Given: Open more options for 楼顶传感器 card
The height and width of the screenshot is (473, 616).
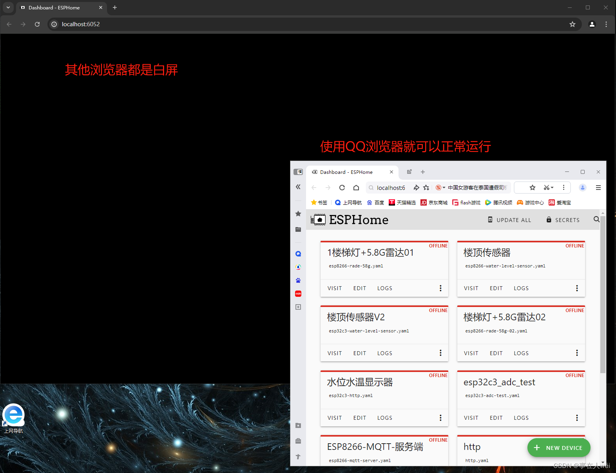Looking at the screenshot, I should tap(577, 288).
